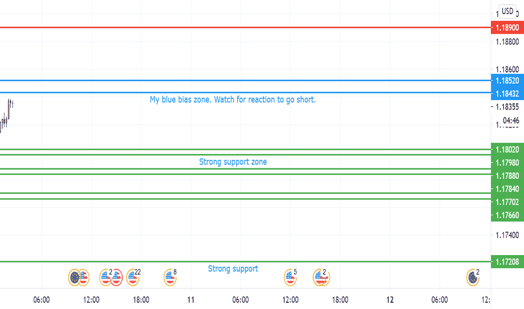This screenshot has width=524, height=309.
Task: Click the blue 1.18432 price label
Action: click(x=507, y=93)
